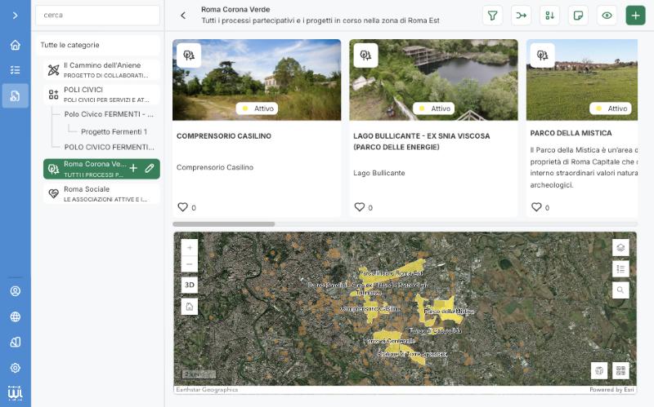Screen dimensions: 654x407
Task: Click the trees icon on Parco della Mistica card
Action: [x=543, y=55]
